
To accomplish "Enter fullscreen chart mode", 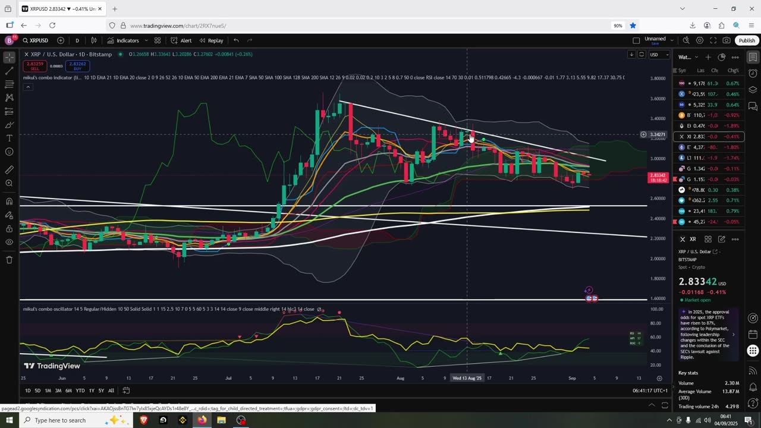I will [713, 40].
